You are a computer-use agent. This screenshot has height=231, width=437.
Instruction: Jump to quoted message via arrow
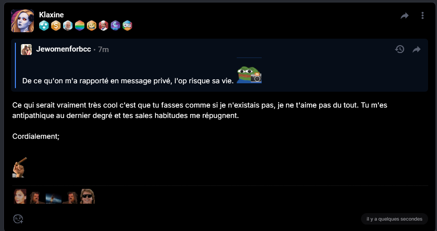click(x=417, y=50)
